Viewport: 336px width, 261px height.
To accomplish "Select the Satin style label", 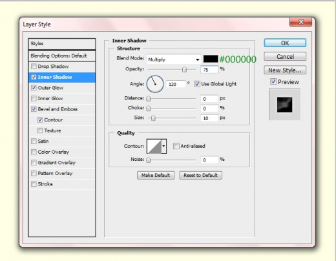I will pyautogui.click(x=43, y=141).
